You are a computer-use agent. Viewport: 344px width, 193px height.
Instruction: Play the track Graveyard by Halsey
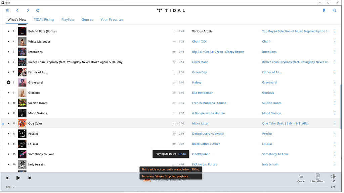click(8, 82)
